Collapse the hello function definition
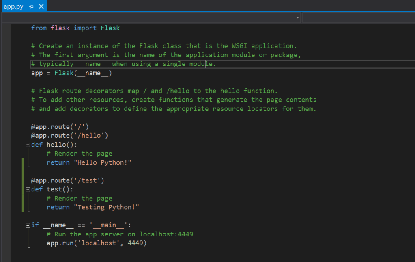 (x=28, y=145)
